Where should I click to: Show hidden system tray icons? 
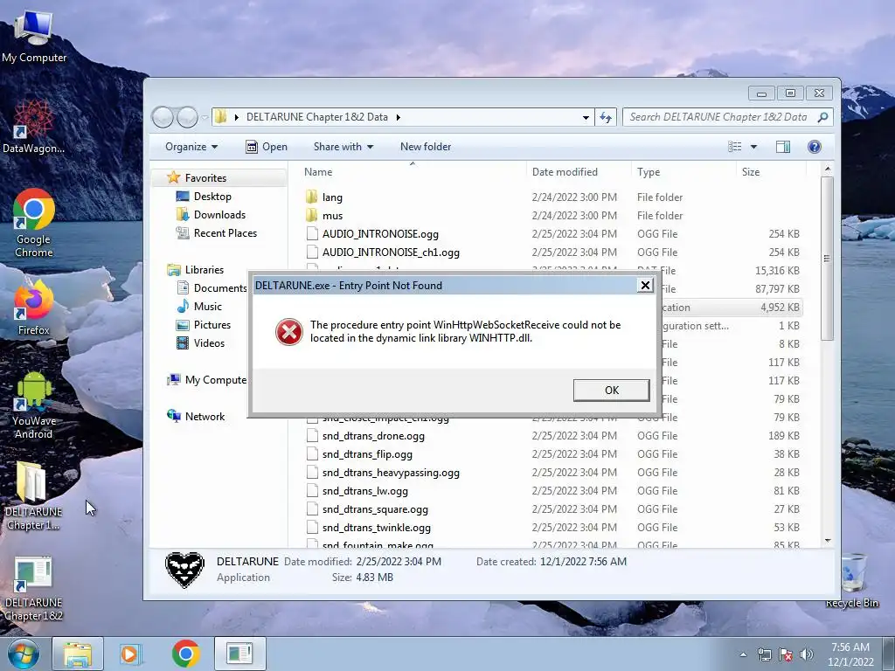pos(743,654)
